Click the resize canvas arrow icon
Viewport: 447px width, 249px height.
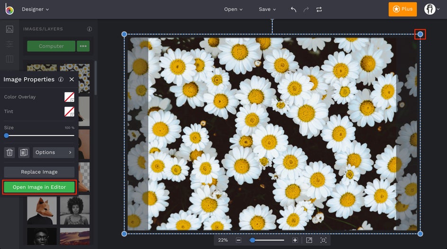pyautogui.click(x=309, y=240)
